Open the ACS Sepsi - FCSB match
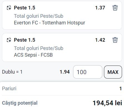This screenshot has width=124, height=108. coord(33,55)
